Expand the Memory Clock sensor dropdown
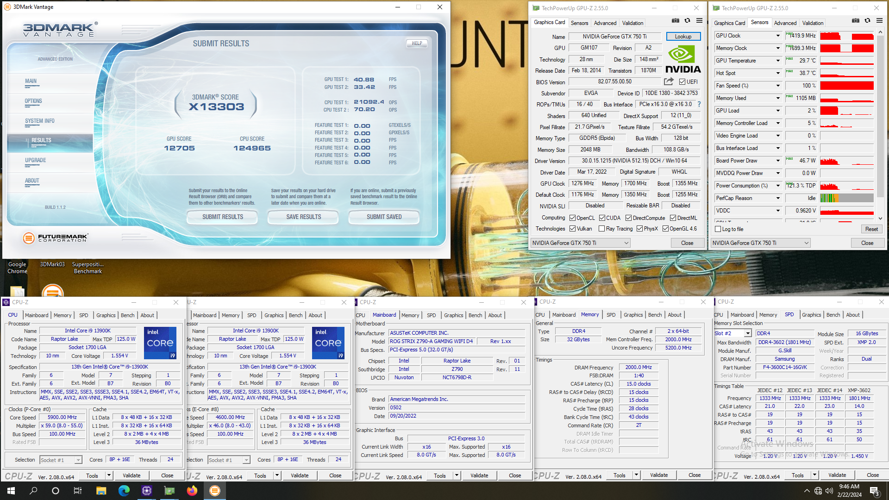Image resolution: width=889 pixels, height=500 pixels. pyautogui.click(x=778, y=48)
